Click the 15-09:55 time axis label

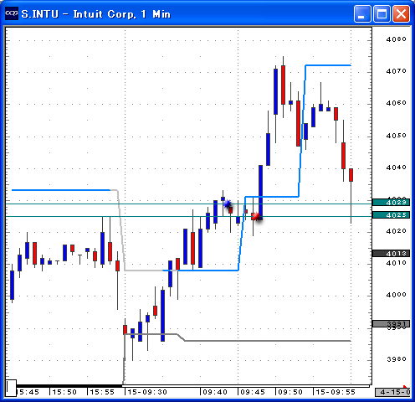[x=336, y=392]
